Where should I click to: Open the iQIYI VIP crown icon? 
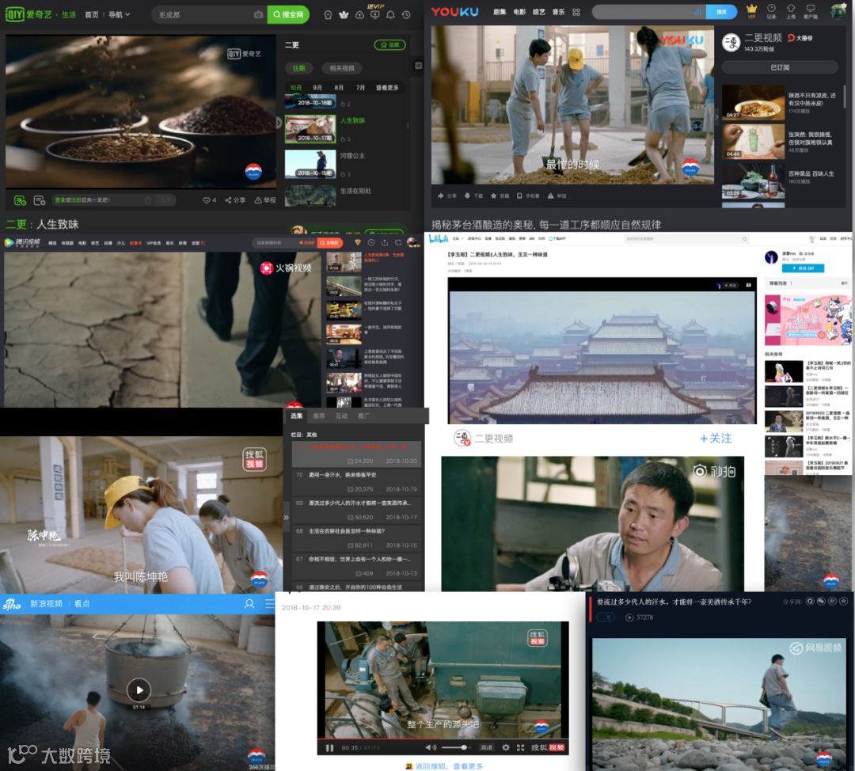(x=344, y=15)
